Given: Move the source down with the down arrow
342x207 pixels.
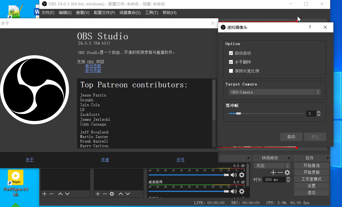Looking at the screenshot, I should click(x=128, y=194).
